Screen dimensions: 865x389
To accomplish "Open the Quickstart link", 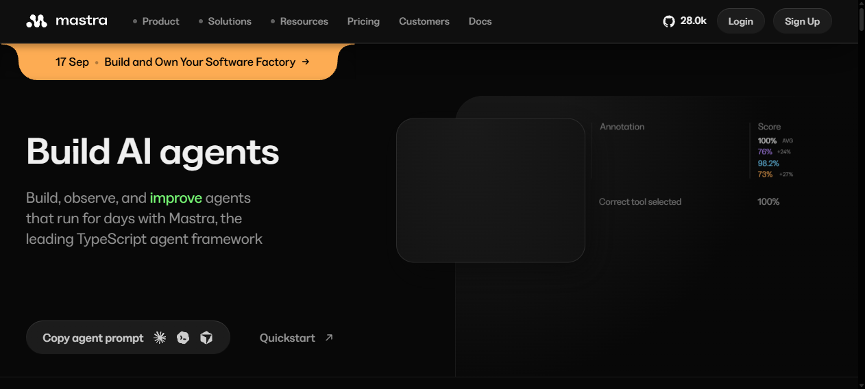I will [x=287, y=338].
